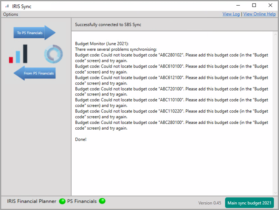Click the IRIS Sync title bar icon

pyautogui.click(x=7, y=6)
